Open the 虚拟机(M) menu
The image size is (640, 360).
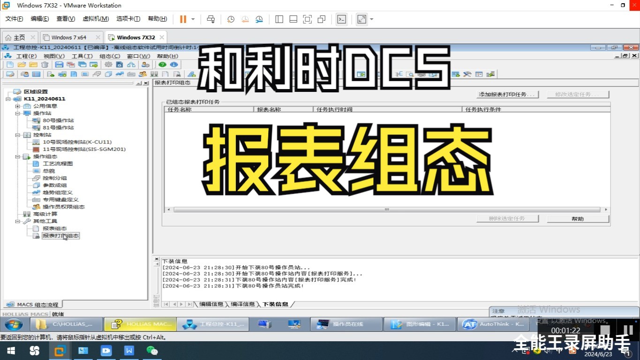[96, 19]
